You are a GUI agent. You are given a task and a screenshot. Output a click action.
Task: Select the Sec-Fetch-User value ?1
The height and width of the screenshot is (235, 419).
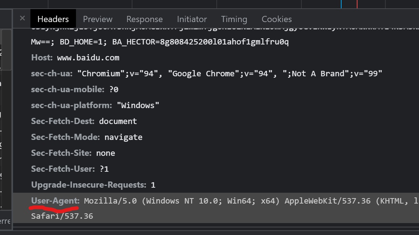(x=104, y=169)
